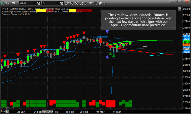
Task: Open the chat bubble icon
Action: tap(95, 3)
